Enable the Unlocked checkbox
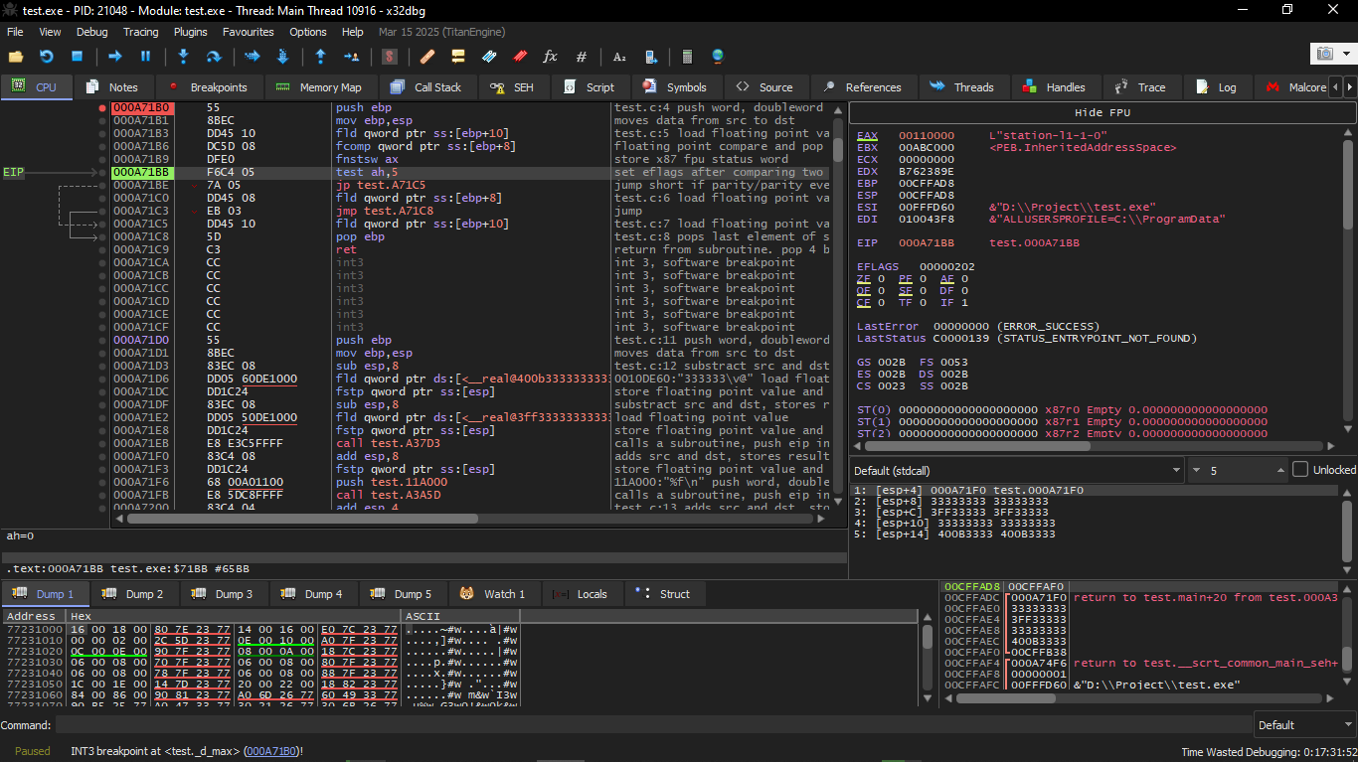The width and height of the screenshot is (1358, 762). coord(1300,470)
